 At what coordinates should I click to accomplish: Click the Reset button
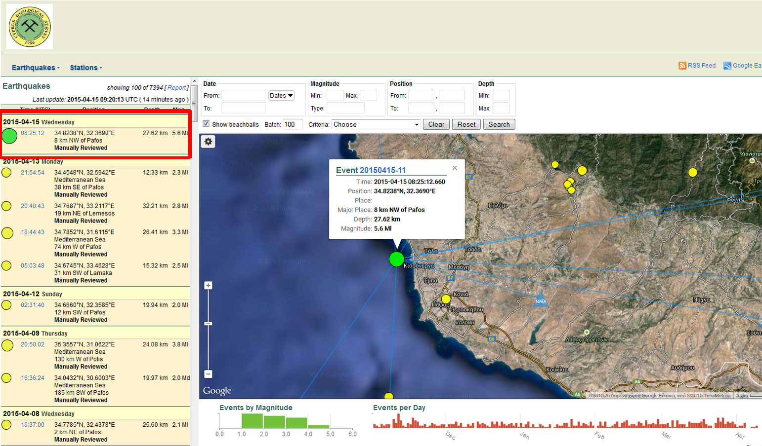click(466, 125)
